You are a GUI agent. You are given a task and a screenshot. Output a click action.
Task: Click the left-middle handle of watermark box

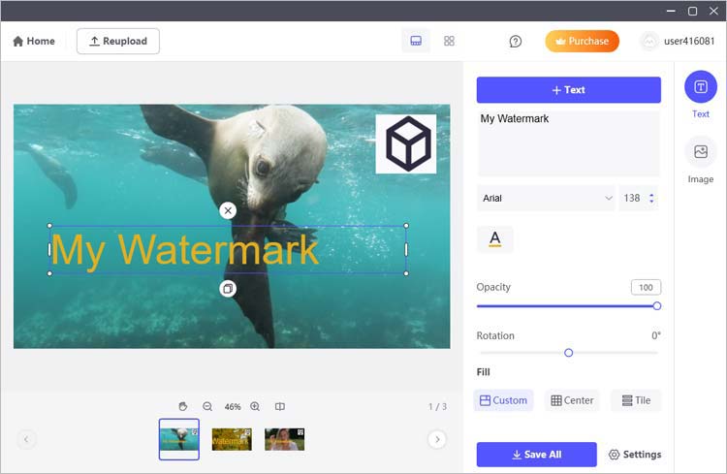[49, 250]
